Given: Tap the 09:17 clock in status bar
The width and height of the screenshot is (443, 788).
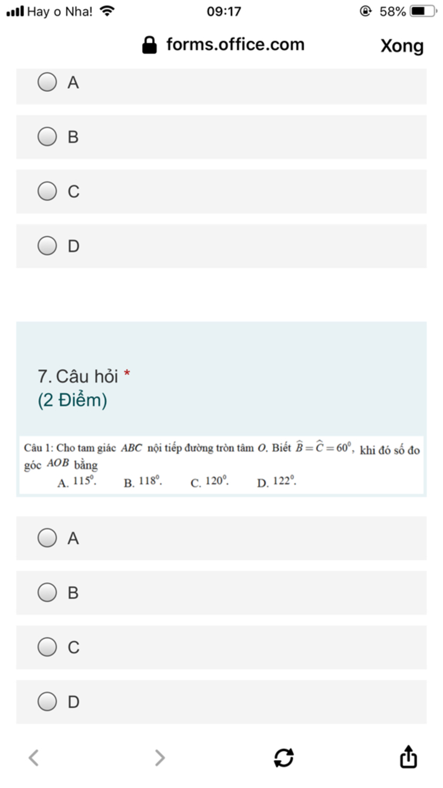Looking at the screenshot, I should (x=224, y=11).
